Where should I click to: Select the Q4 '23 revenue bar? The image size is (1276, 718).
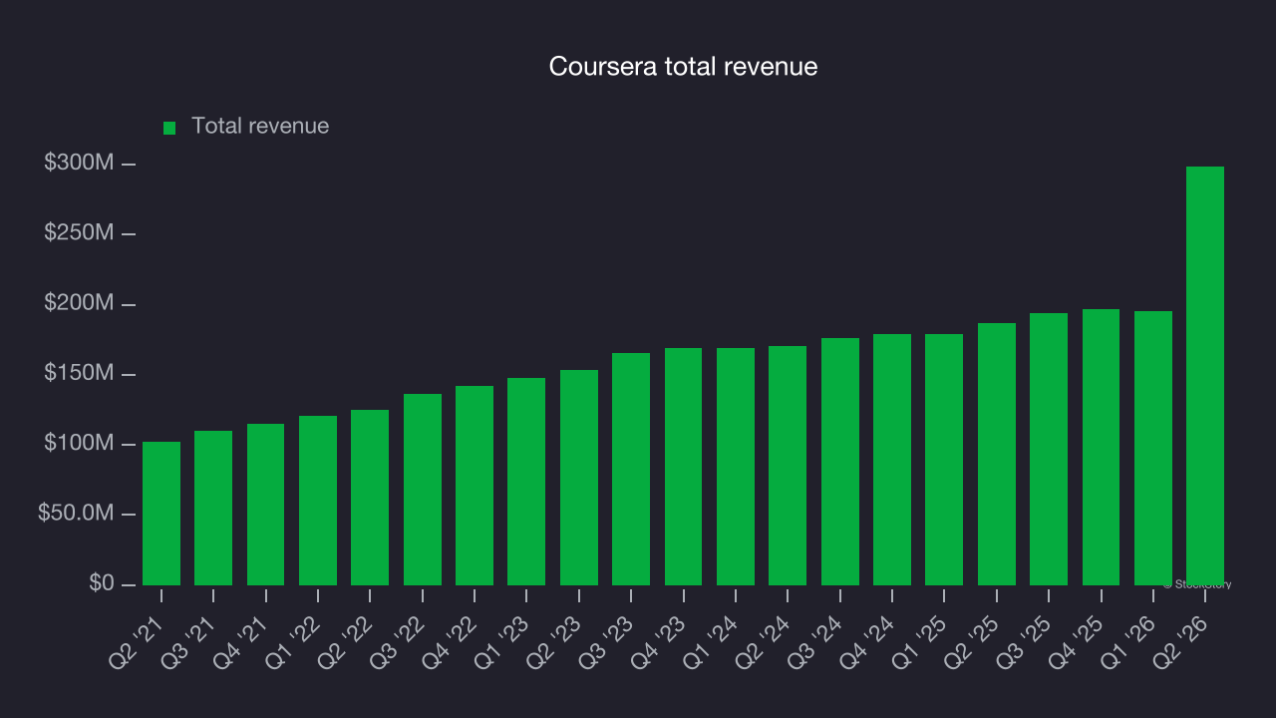pos(684,467)
